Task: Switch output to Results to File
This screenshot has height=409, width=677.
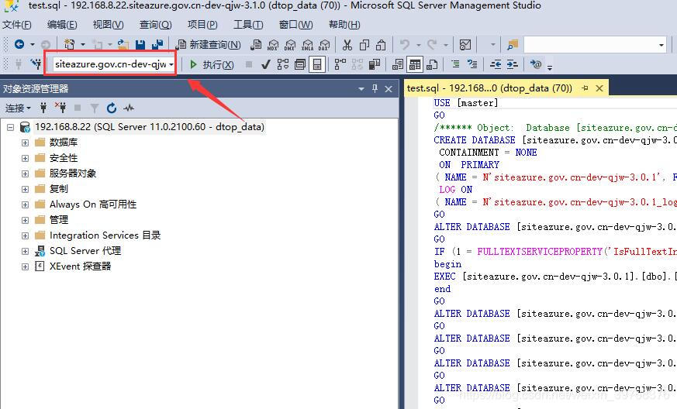Action: [x=432, y=65]
